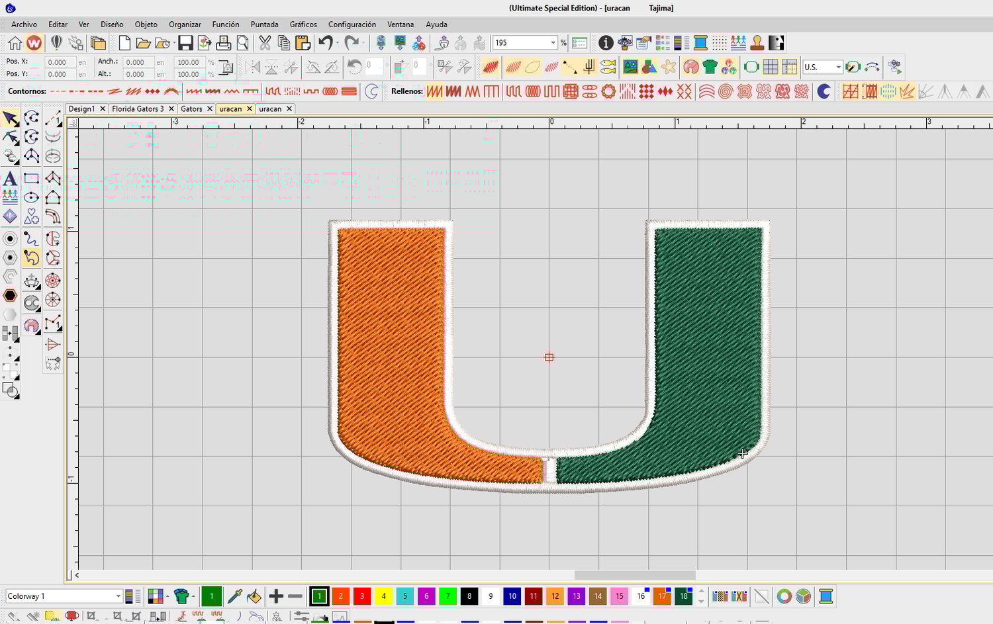Add a color with the plus icon
Screen dimensions: 993x624
point(276,596)
